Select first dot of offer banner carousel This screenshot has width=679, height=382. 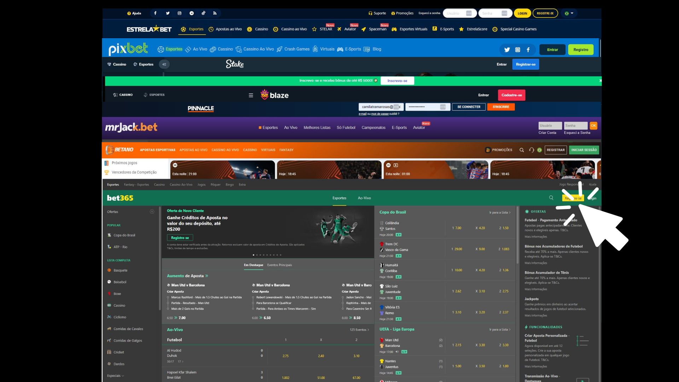click(x=254, y=255)
